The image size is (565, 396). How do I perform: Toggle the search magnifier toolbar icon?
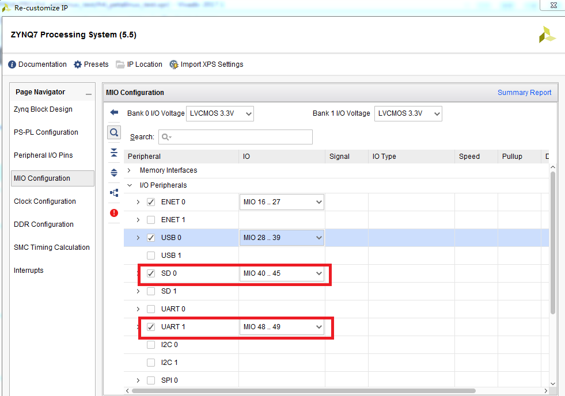click(114, 132)
